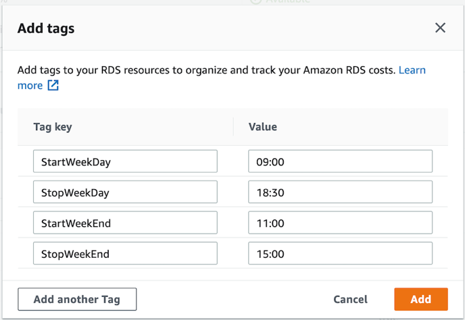Edit the StopWeekEnd tag key field
The image size is (465, 320).
(x=125, y=254)
